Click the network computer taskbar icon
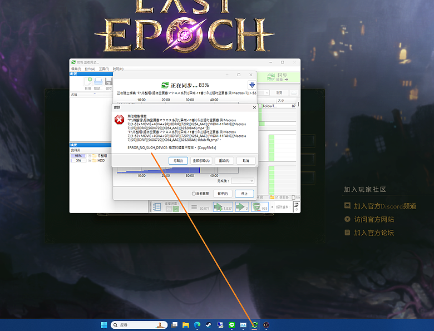Image resolution: width=434 pixels, height=331 pixels. click(220, 325)
